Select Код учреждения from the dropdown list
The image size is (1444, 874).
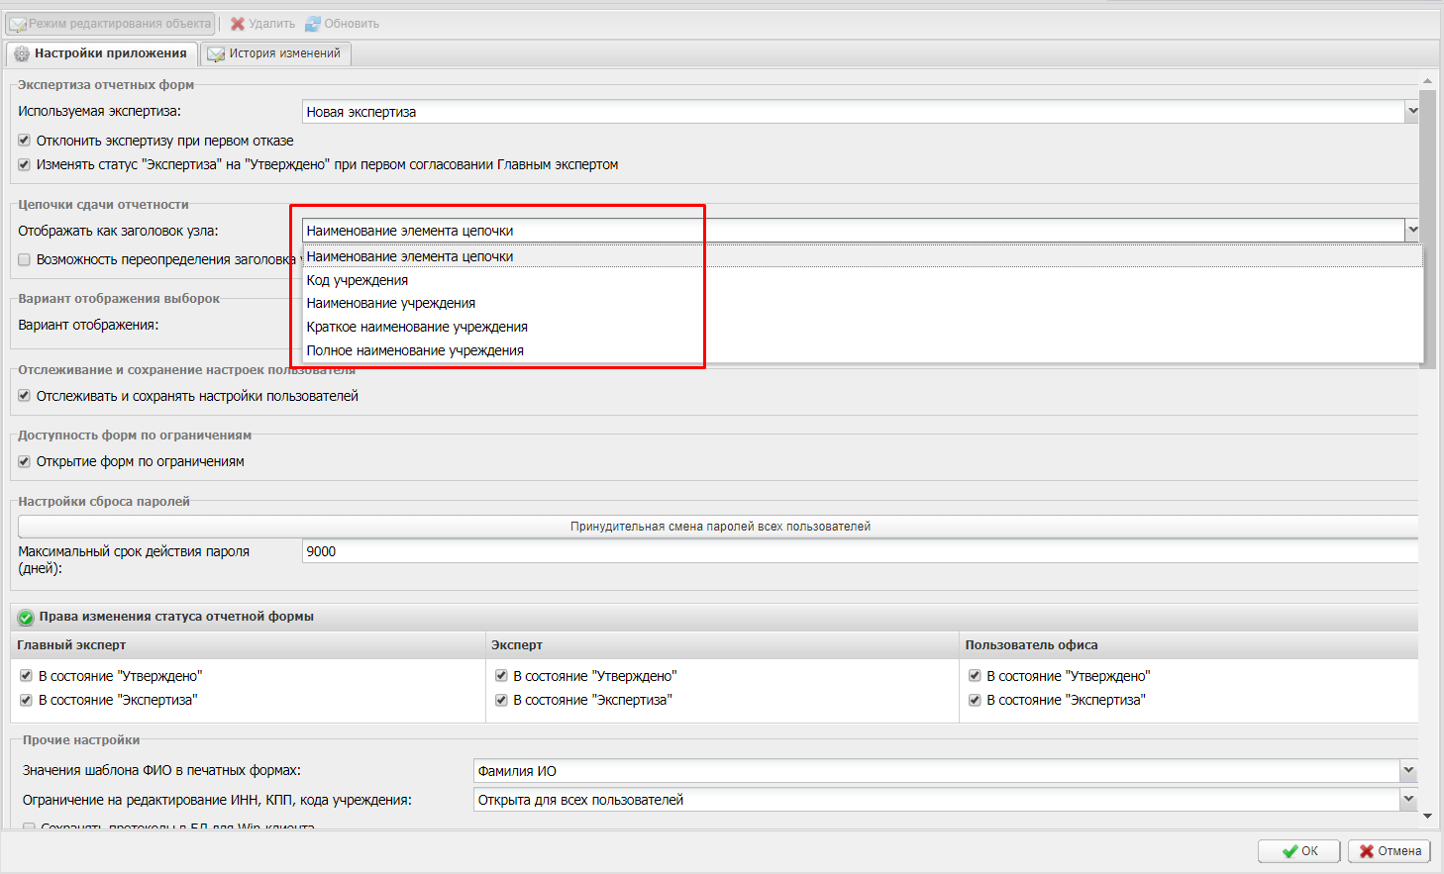pos(358,280)
